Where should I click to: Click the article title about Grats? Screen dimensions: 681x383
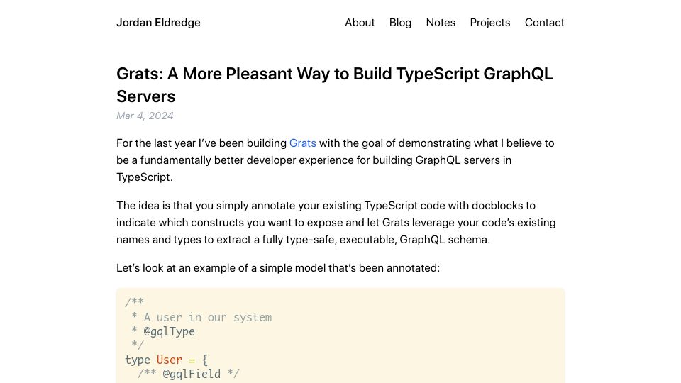click(x=334, y=85)
